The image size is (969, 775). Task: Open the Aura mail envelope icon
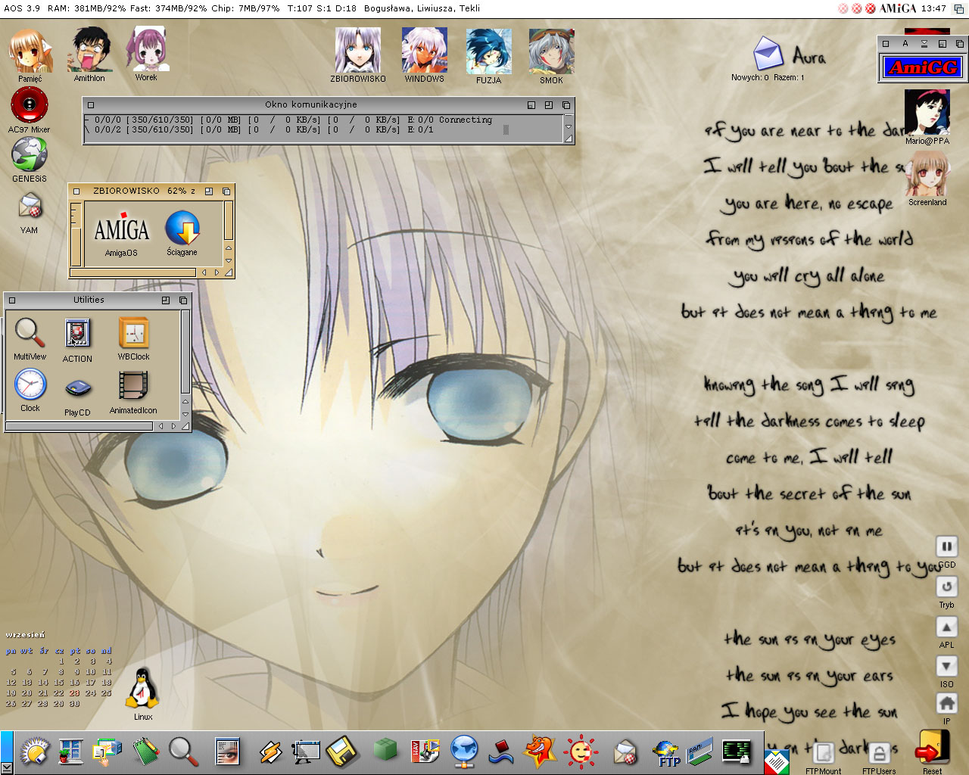click(x=768, y=53)
